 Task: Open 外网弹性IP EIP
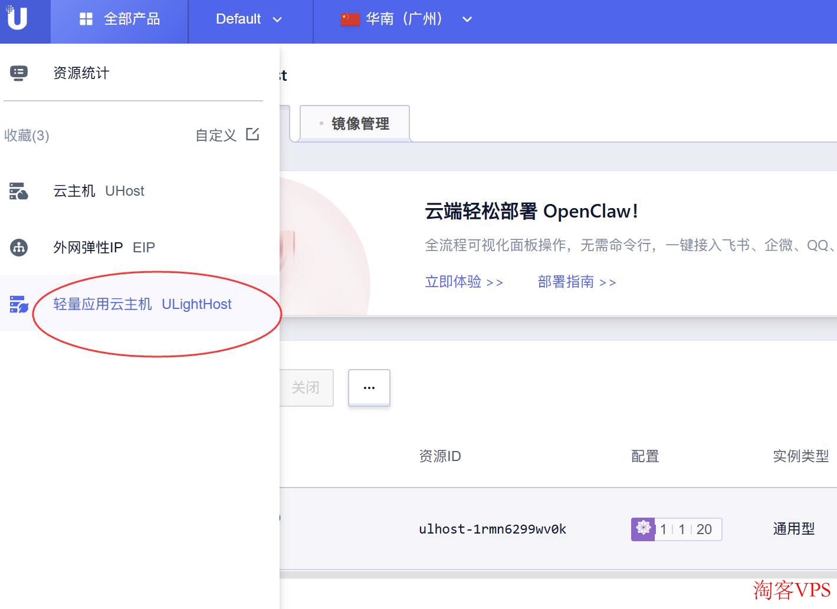[x=104, y=248]
